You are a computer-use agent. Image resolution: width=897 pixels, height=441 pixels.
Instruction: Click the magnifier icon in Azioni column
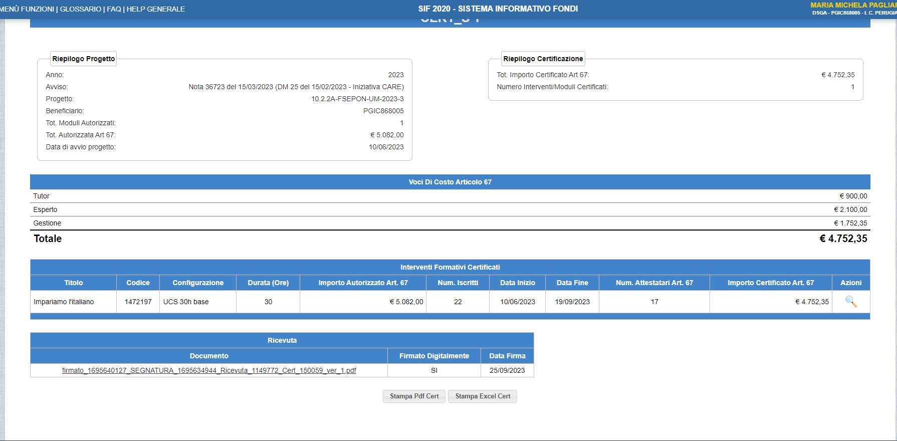coord(850,302)
